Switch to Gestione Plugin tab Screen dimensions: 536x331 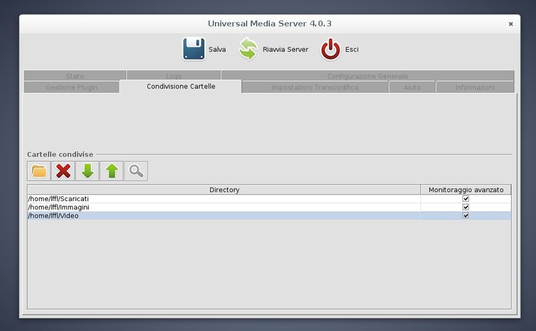[72, 87]
